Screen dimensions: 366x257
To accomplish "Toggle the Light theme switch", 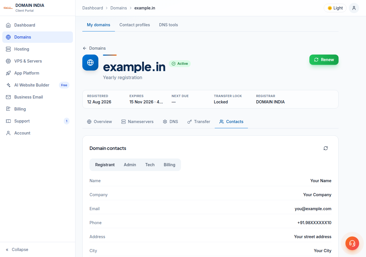I will [335, 8].
